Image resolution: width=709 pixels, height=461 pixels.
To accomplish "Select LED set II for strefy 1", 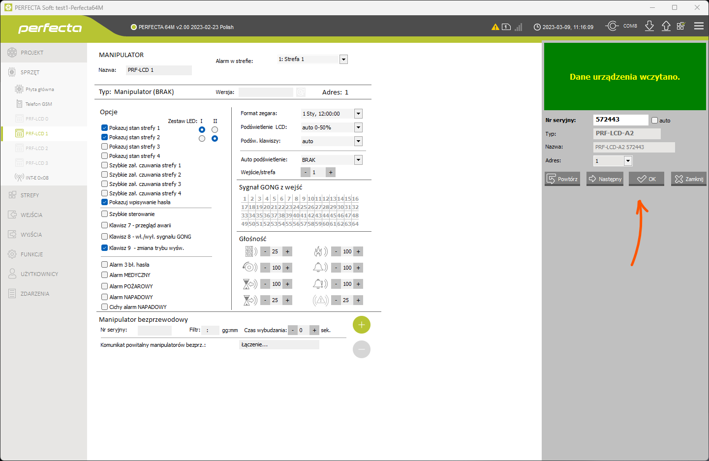I will [x=215, y=129].
